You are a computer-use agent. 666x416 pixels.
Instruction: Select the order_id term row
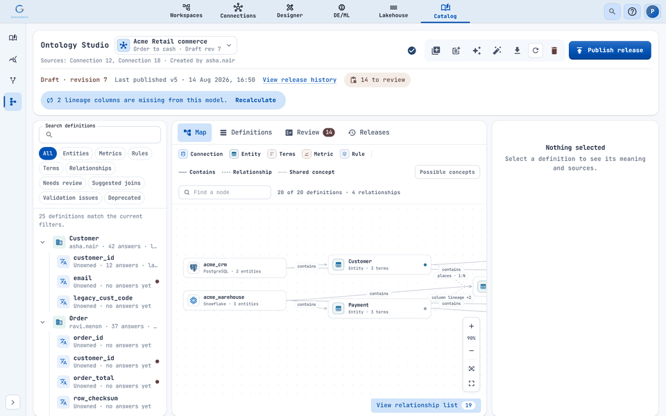[x=108, y=341]
